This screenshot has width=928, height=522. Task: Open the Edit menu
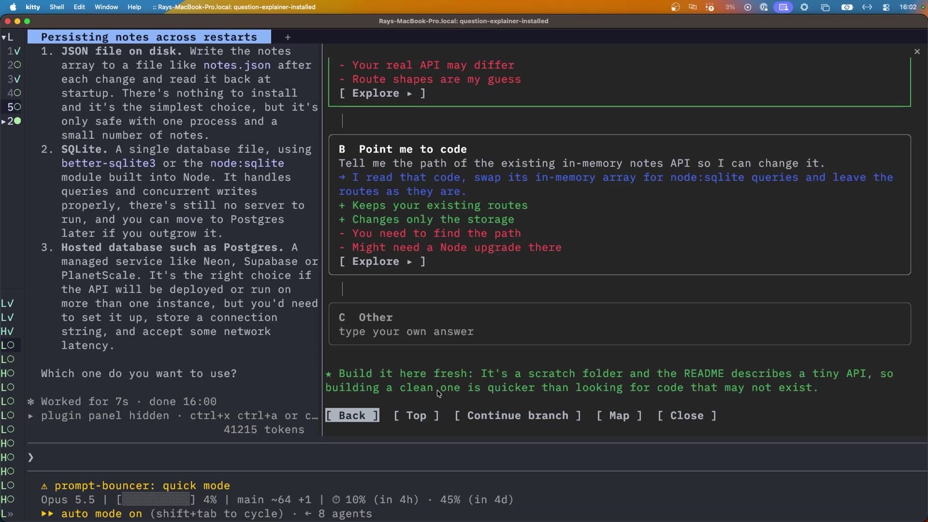click(79, 7)
